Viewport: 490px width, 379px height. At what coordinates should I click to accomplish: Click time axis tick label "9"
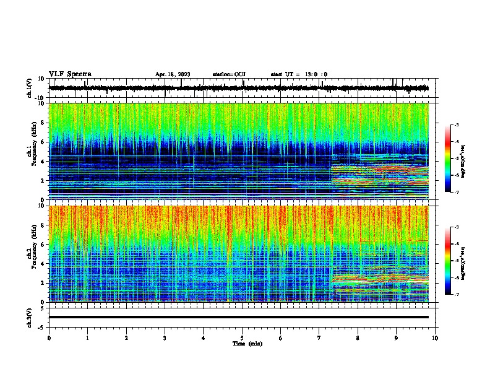pos(396,338)
